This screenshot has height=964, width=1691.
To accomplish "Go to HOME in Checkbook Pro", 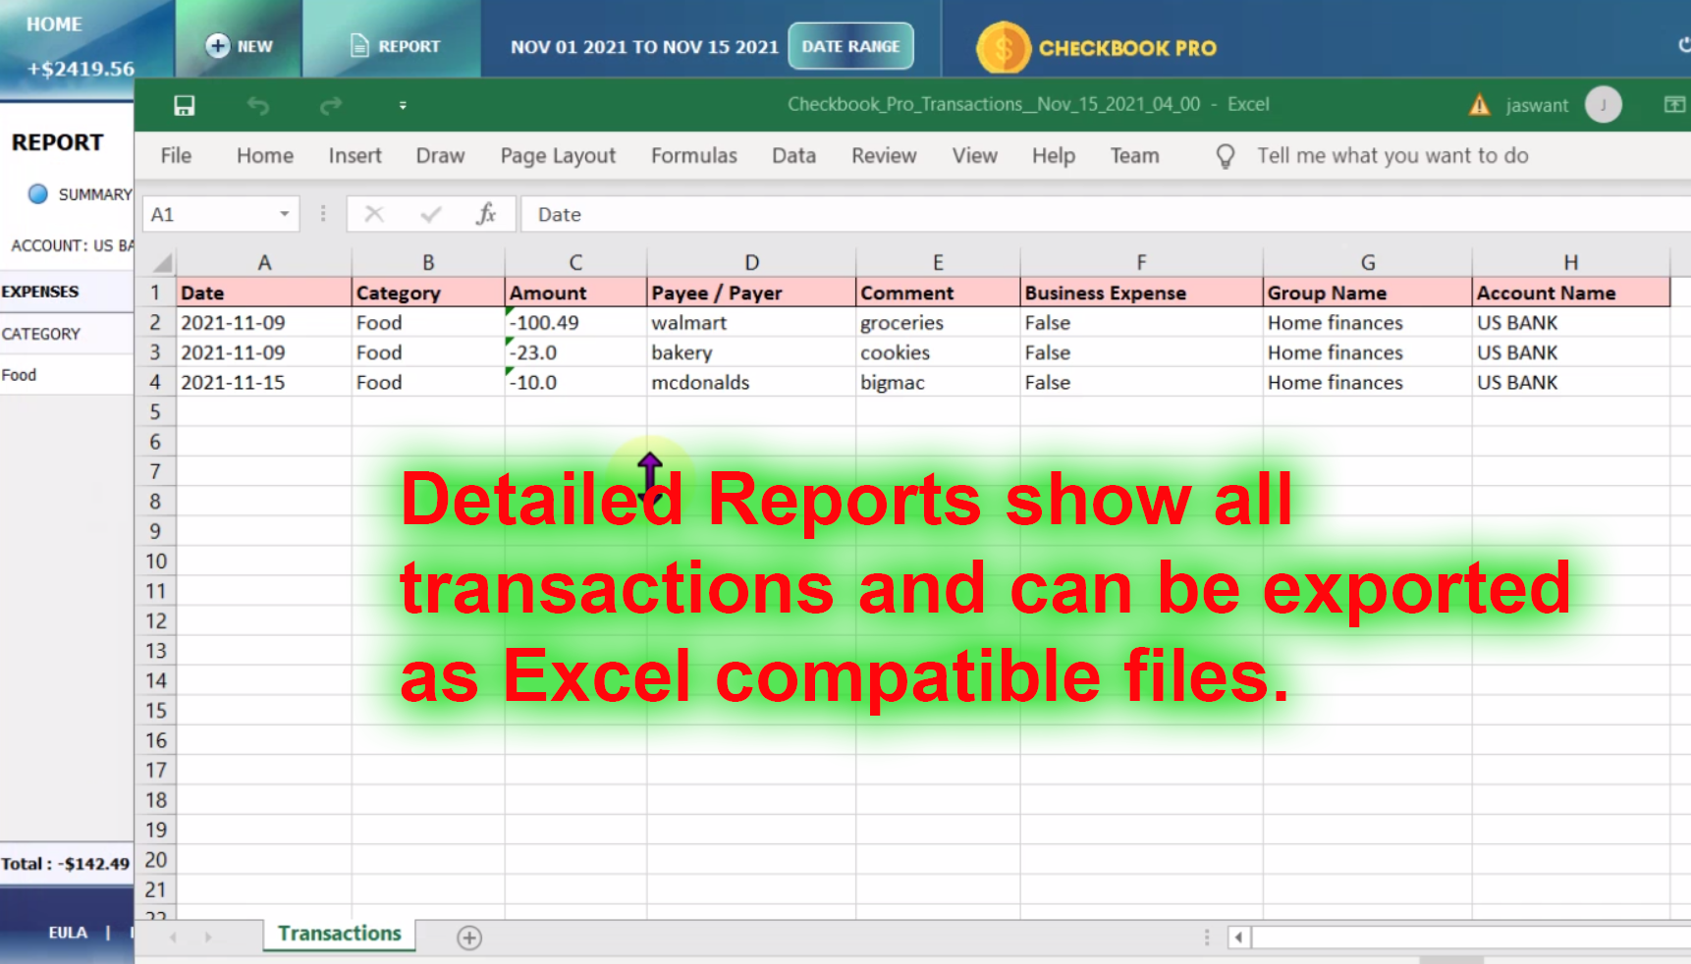I will (54, 24).
